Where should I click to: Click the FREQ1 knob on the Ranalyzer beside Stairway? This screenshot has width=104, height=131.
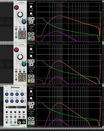click(x=31, y=91)
